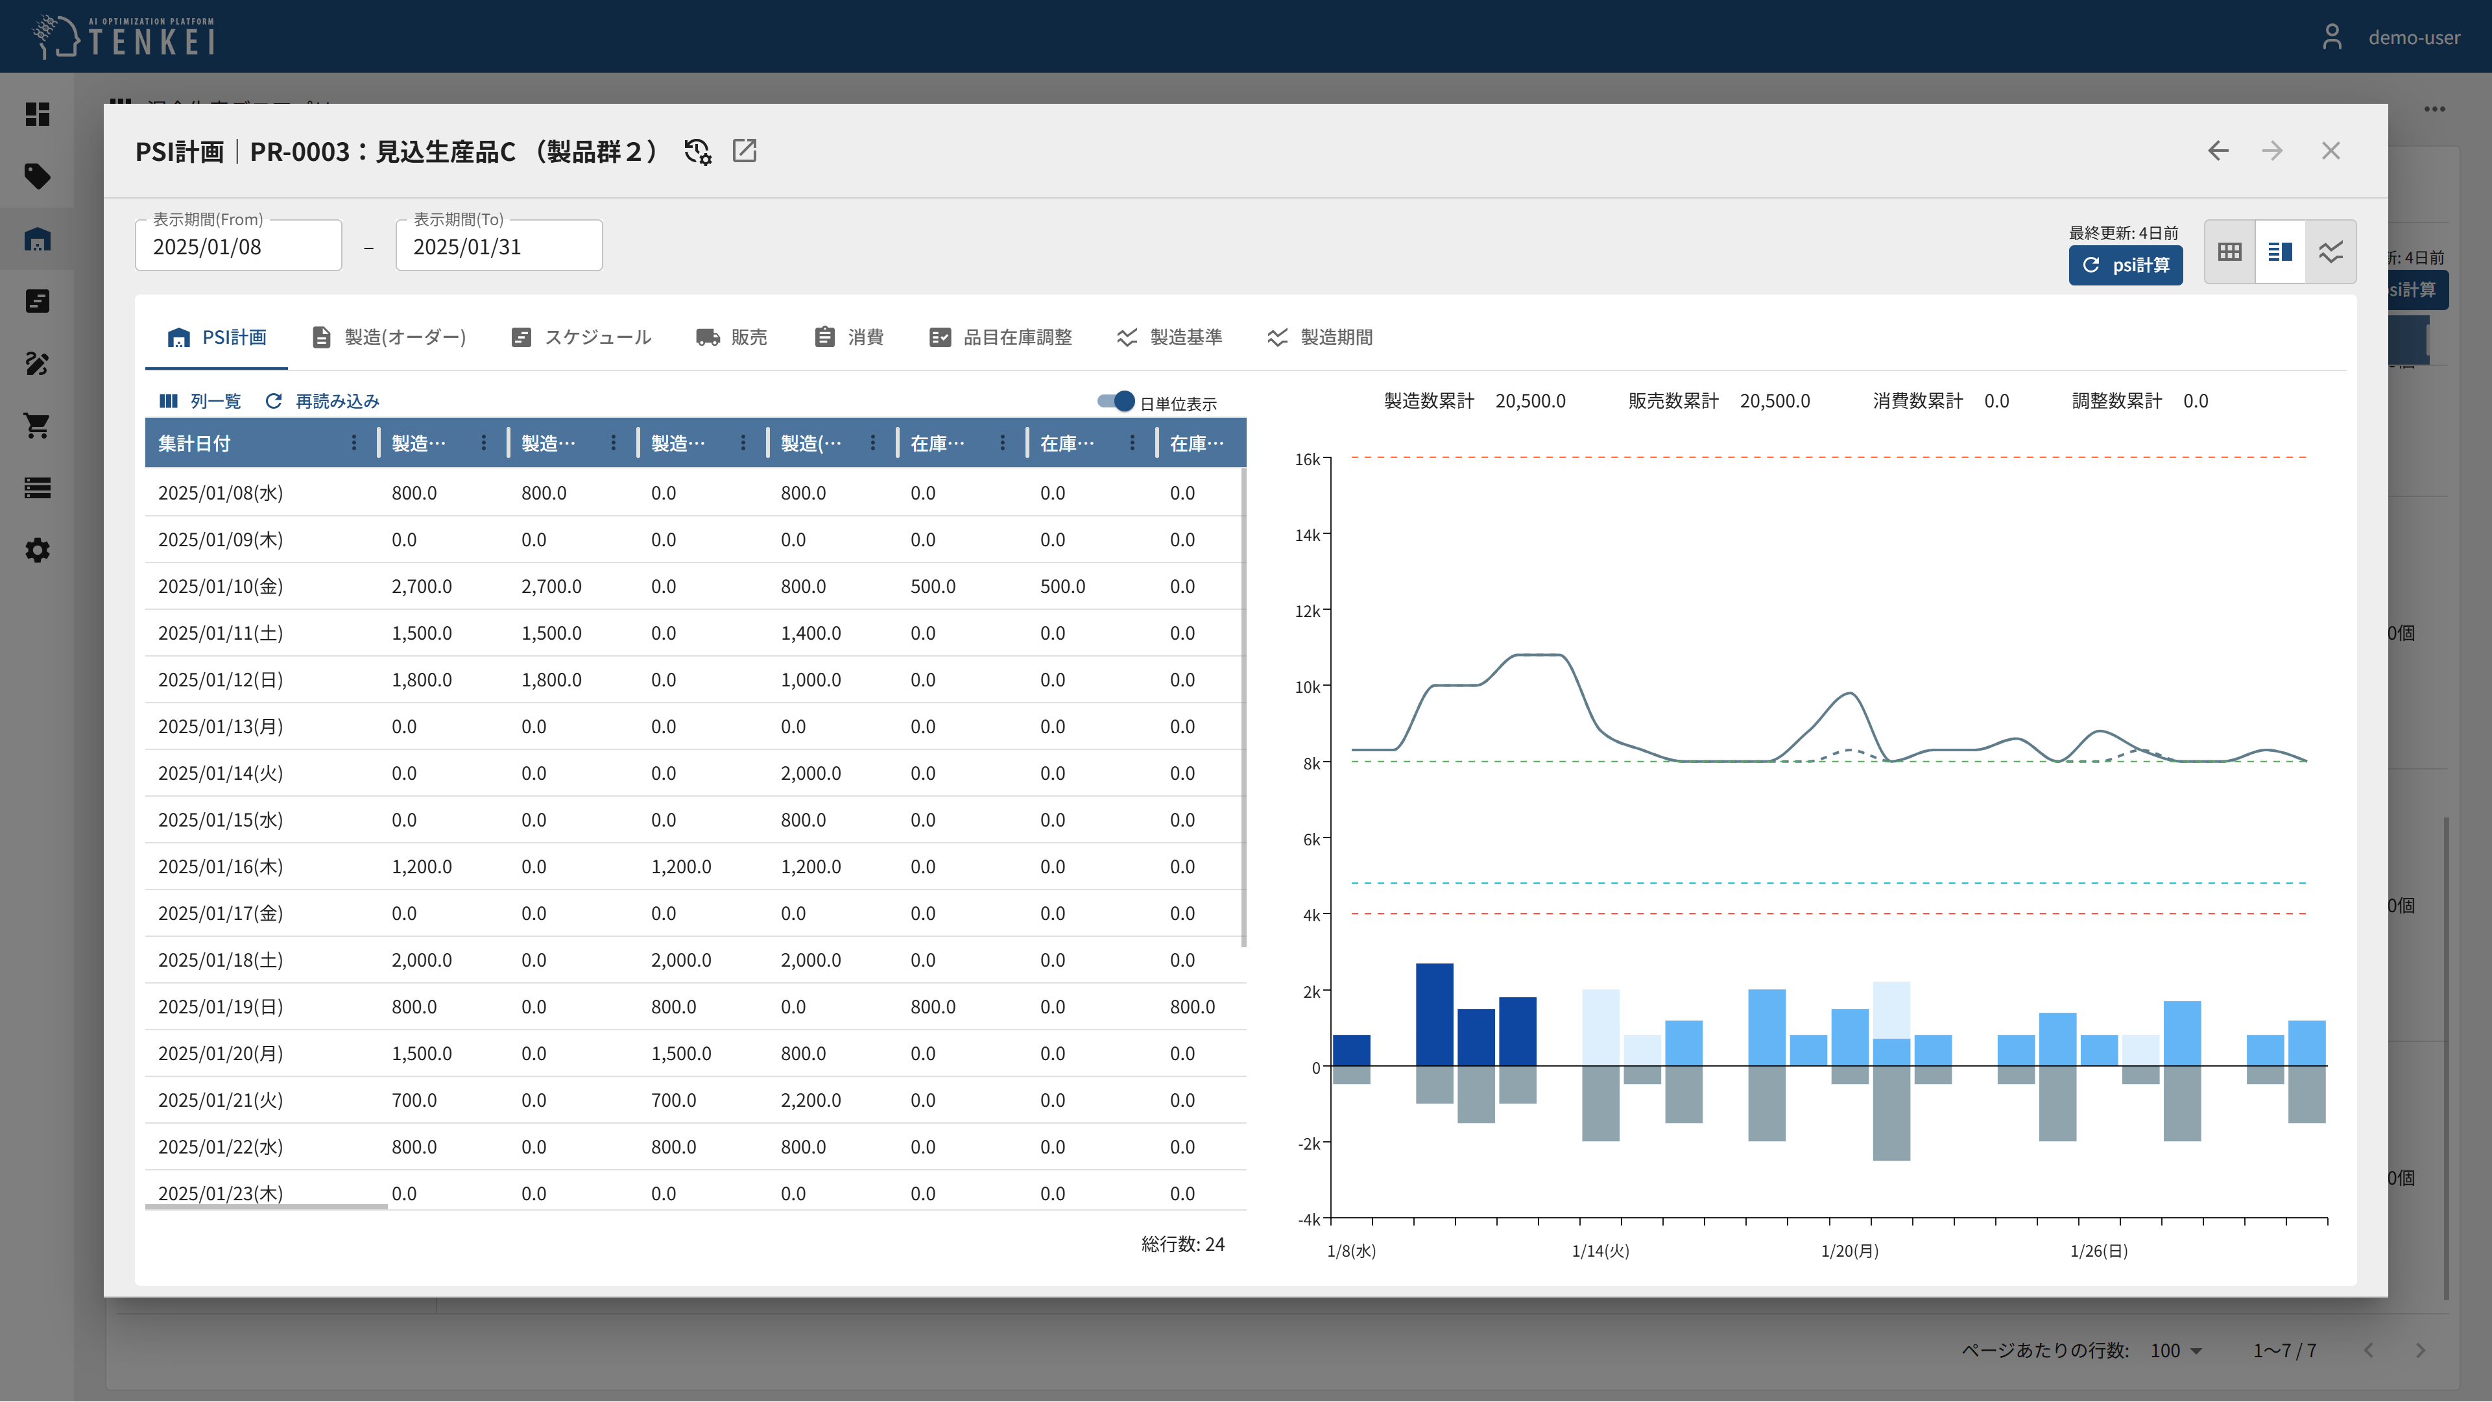The height and width of the screenshot is (1402, 2492).
Task: Open PSI plan in new window
Action: coord(744,151)
